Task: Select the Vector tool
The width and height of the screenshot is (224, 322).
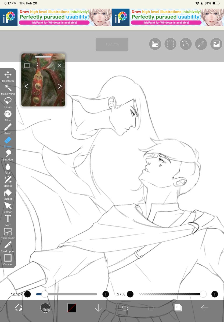Action: pos(8,208)
